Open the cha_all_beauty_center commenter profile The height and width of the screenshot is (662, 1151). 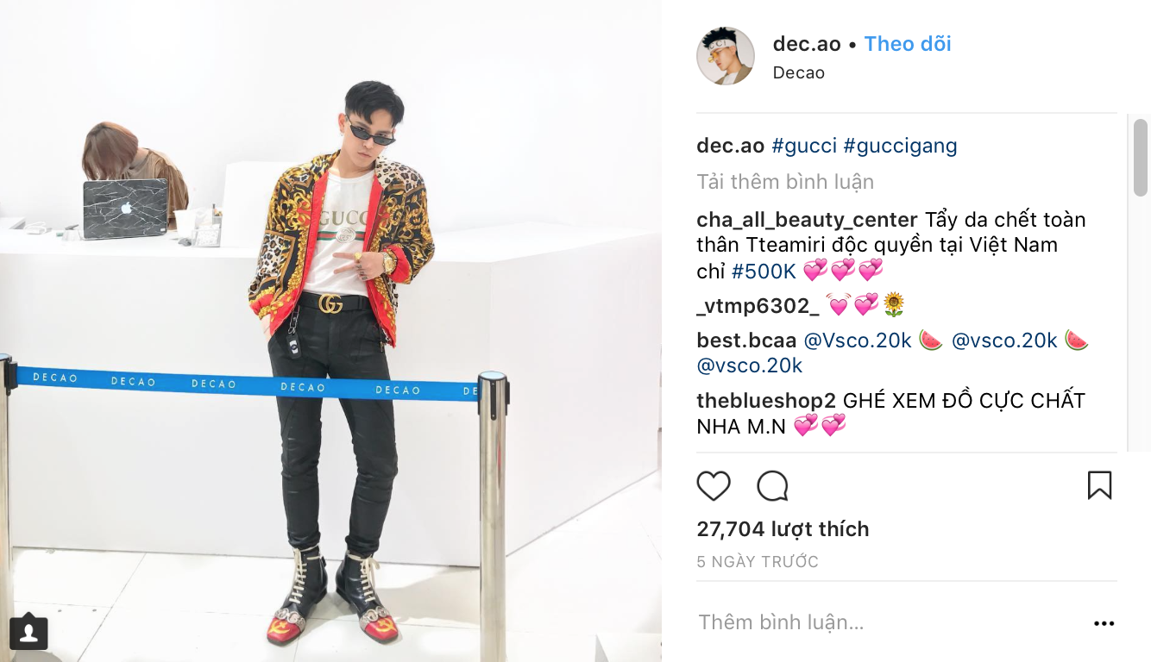point(807,220)
